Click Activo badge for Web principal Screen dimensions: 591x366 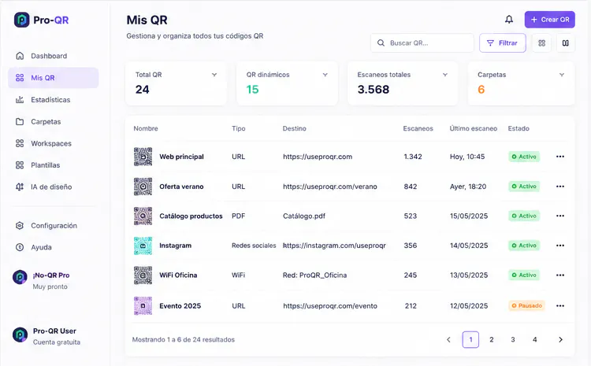point(524,157)
